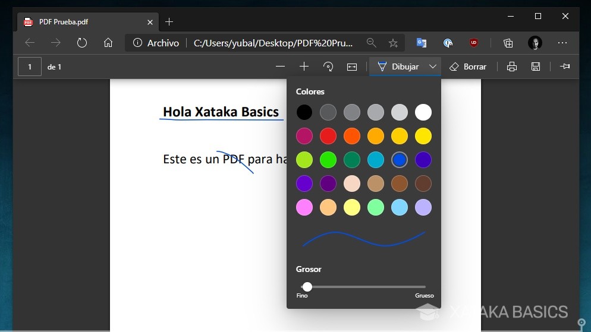Pick the white color swatch

point(423,112)
